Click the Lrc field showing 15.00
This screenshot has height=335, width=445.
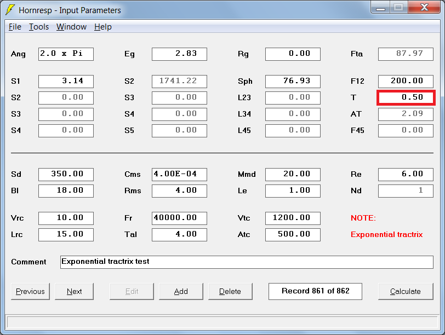pyautogui.click(x=66, y=235)
